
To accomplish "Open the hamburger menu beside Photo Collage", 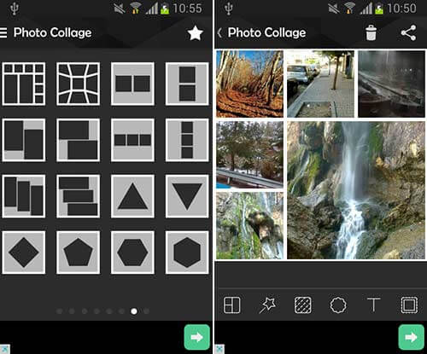I will point(3,32).
